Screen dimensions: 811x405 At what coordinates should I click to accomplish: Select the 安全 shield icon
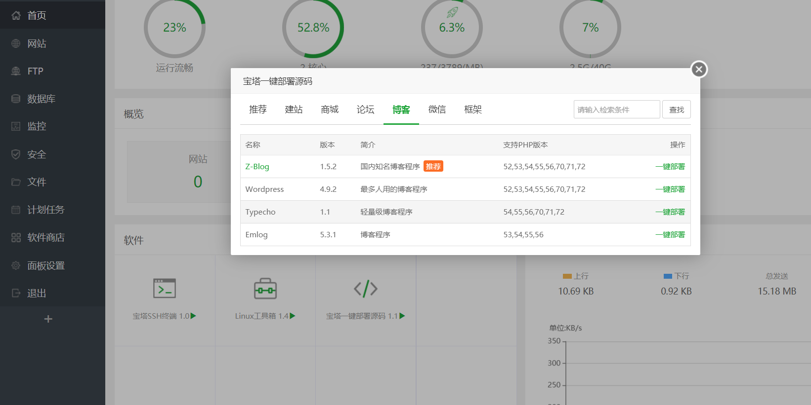pyautogui.click(x=16, y=154)
